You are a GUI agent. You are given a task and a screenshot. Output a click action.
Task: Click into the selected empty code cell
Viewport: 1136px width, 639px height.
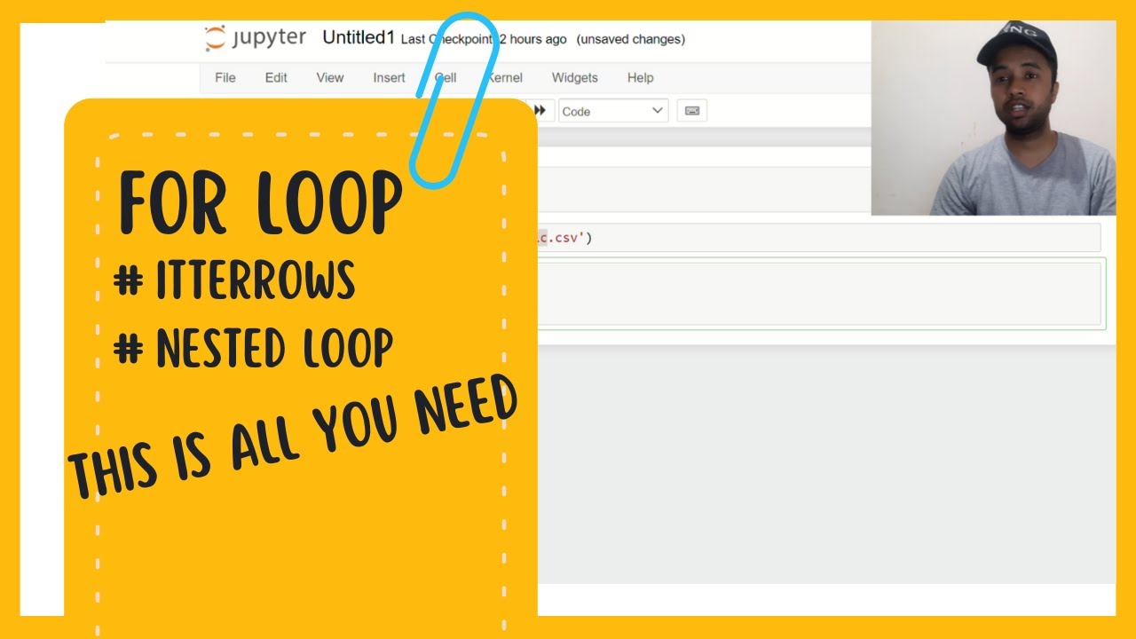[818, 294]
